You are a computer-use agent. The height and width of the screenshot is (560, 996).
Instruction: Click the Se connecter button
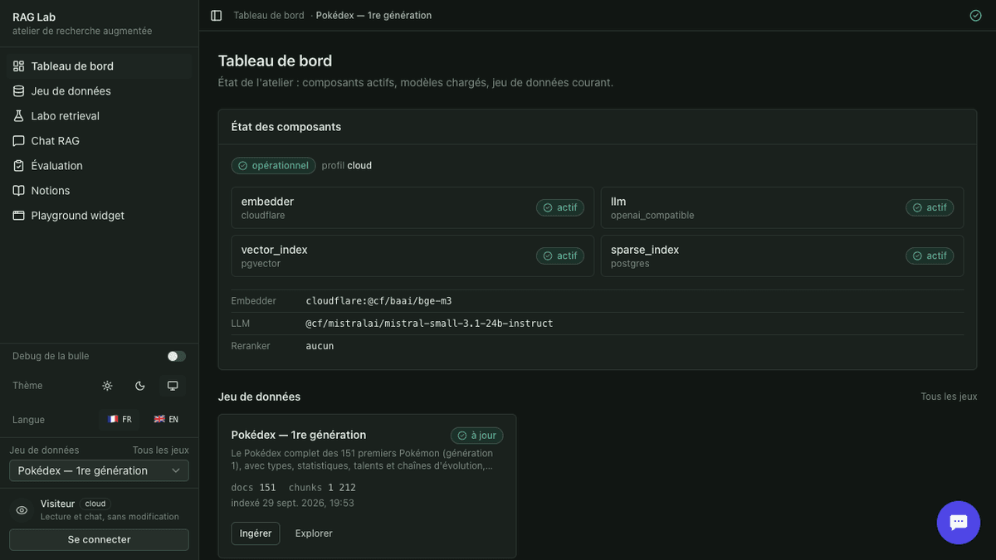(99, 539)
